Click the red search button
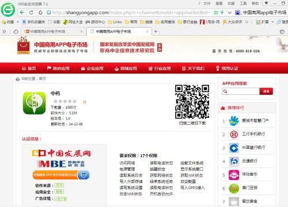The image size is (288, 207). point(266,91)
